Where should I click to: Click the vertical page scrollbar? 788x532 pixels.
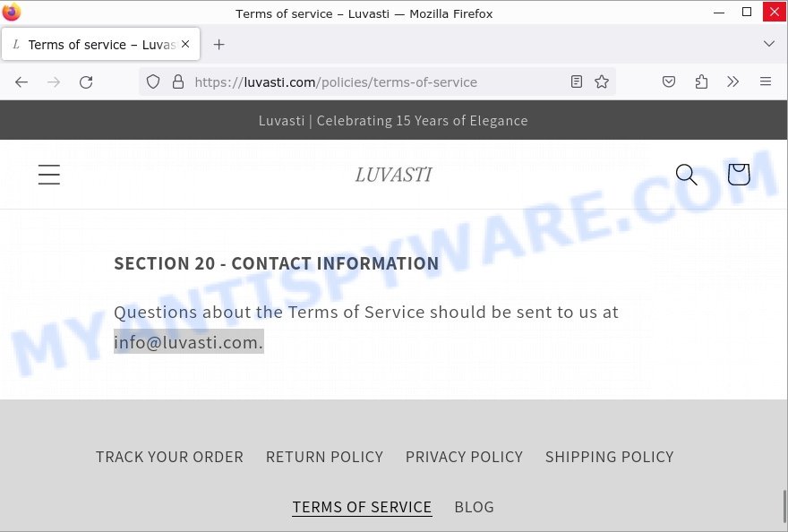(x=784, y=506)
